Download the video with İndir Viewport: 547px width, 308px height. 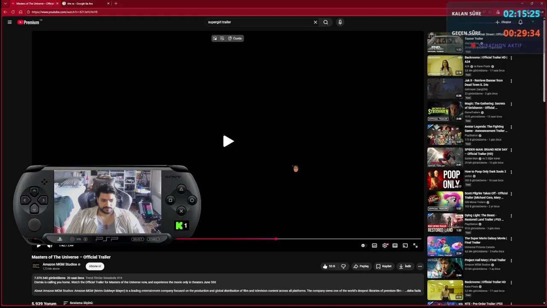click(x=405, y=266)
